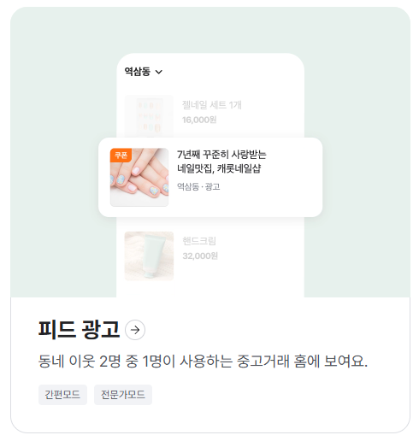This screenshot has height=441, width=419.
Task: Expand the 역삼동 location chevron
Action: [x=159, y=72]
